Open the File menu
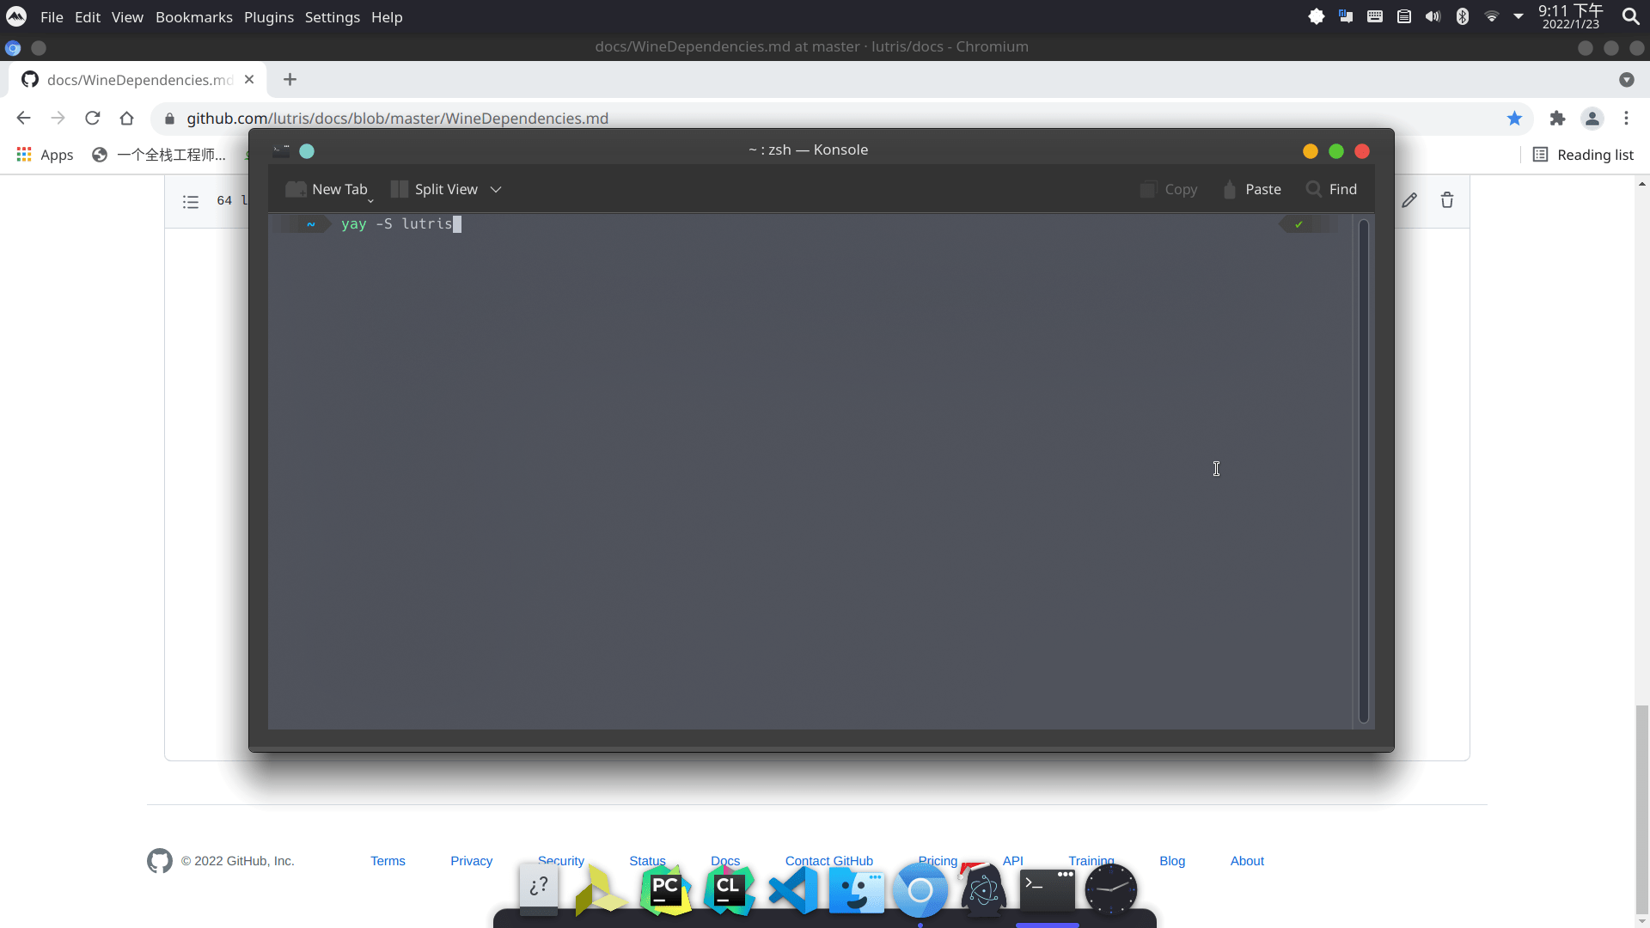Image resolution: width=1650 pixels, height=928 pixels. (52, 17)
